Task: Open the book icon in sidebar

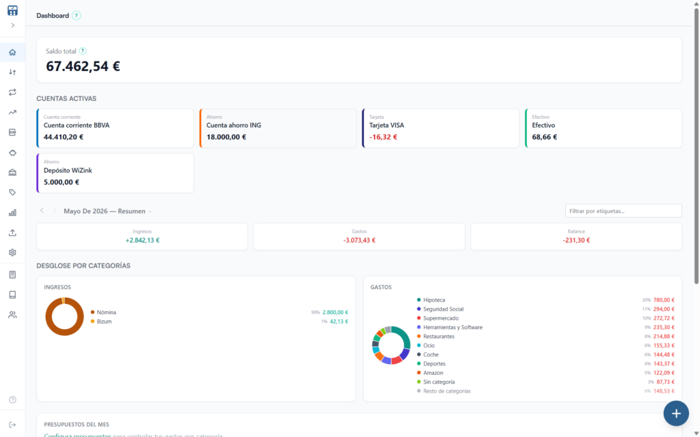Action: 12,295
